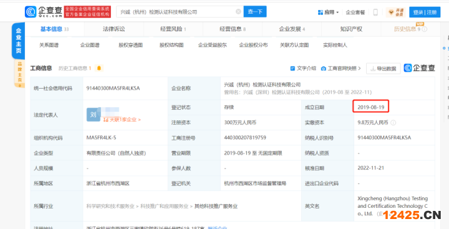The height and width of the screenshot is (229, 449).
Task: Open 企业受益股东 link
Action: tap(213, 46)
